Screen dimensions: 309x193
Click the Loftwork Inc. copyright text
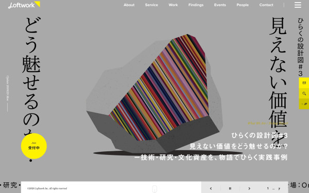(47, 188)
